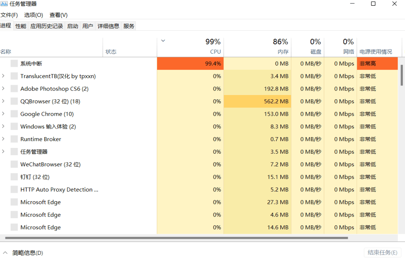Switch to the 详细信息 tab
This screenshot has height=261, width=405.
(108, 26)
